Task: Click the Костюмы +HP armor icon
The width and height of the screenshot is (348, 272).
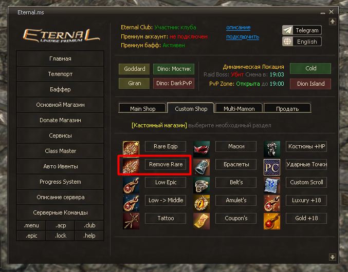Action: (x=272, y=149)
